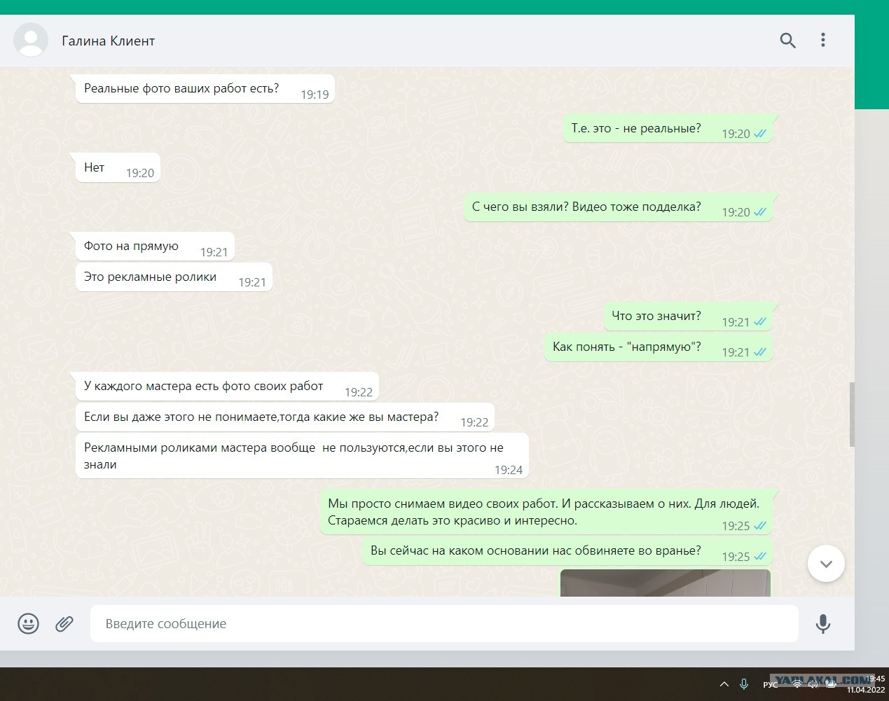
Task: Select the message 'Т.е. это - не реальные?'
Action: [x=668, y=128]
